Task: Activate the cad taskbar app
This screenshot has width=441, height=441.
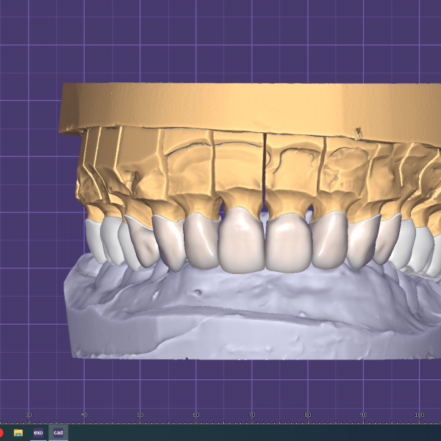Action: (x=58, y=433)
